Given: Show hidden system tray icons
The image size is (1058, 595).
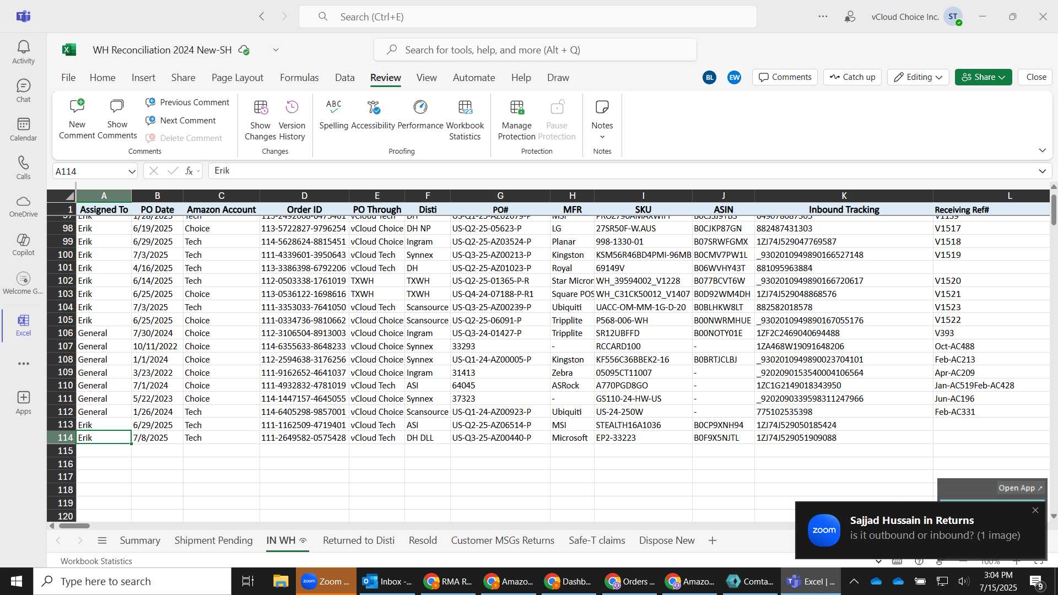Looking at the screenshot, I should point(854,581).
